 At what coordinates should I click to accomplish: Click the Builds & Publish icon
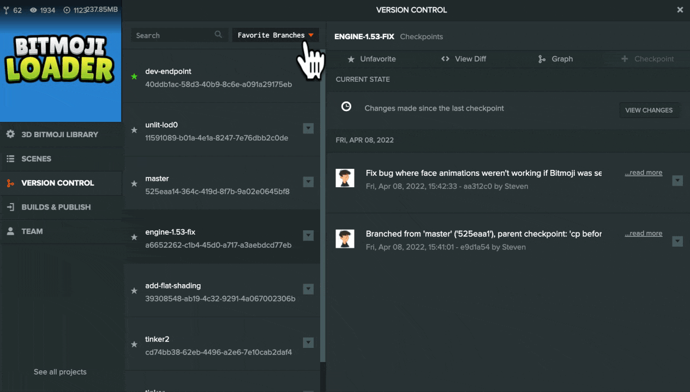coord(10,207)
